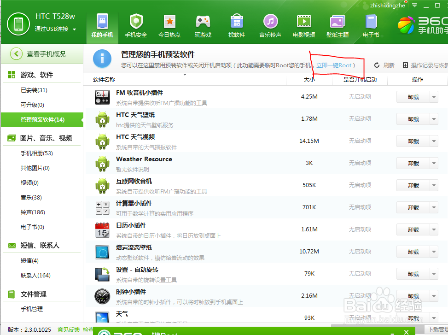448x335 pixels.
Task: Click the 刷新 (Refresh) icon
Action: pyautogui.click(x=376, y=65)
